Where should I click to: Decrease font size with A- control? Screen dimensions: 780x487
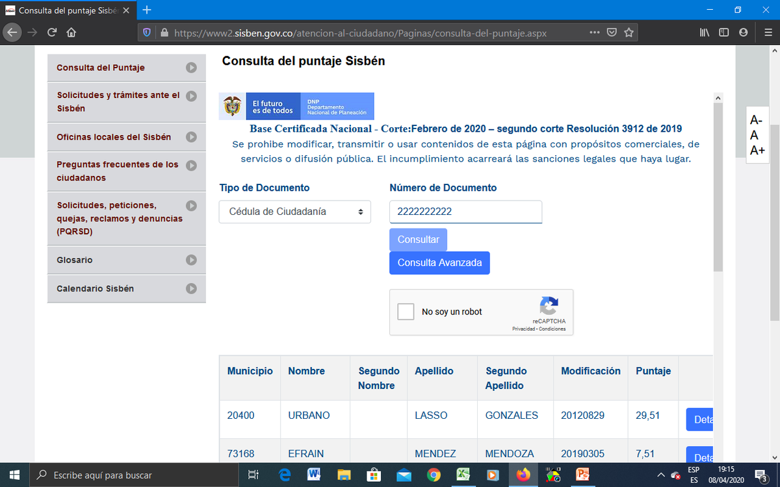pos(756,120)
